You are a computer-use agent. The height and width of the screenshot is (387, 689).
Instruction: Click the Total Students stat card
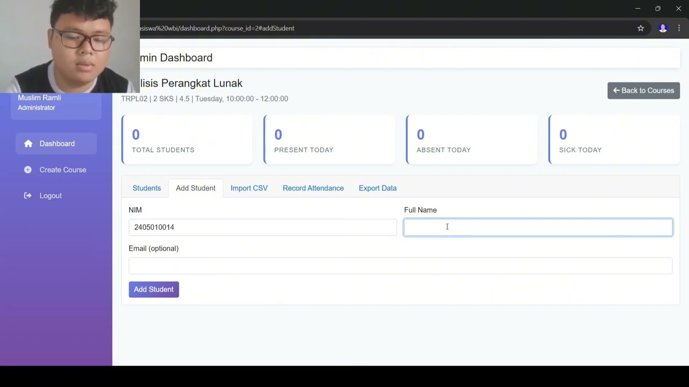[x=187, y=140]
